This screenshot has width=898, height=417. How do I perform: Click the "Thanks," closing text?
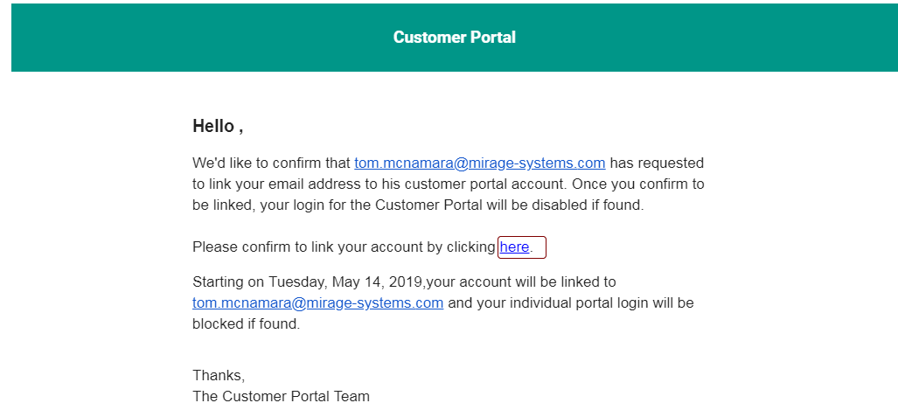[x=219, y=375]
